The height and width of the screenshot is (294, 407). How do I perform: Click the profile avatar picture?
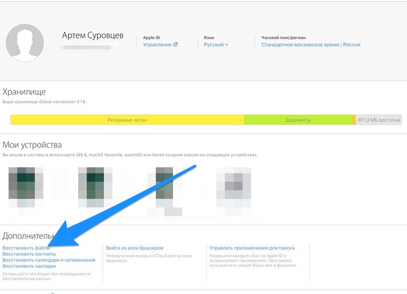(x=25, y=43)
